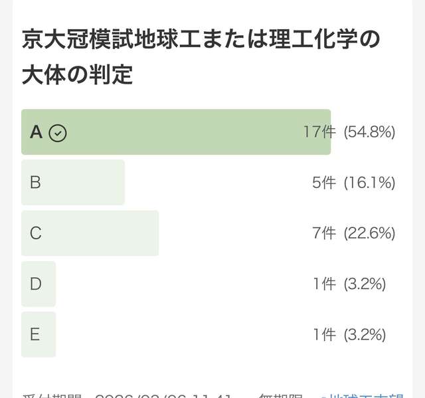
Task: Click the 無期限 deadline text at the bottom
Action: click(x=278, y=396)
